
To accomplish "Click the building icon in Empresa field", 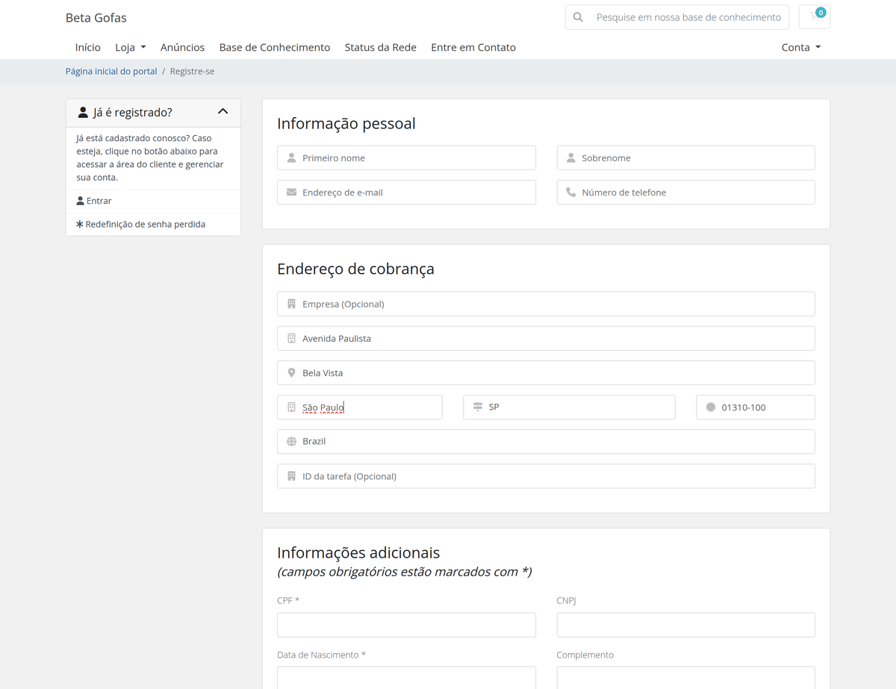I will 292,305.
